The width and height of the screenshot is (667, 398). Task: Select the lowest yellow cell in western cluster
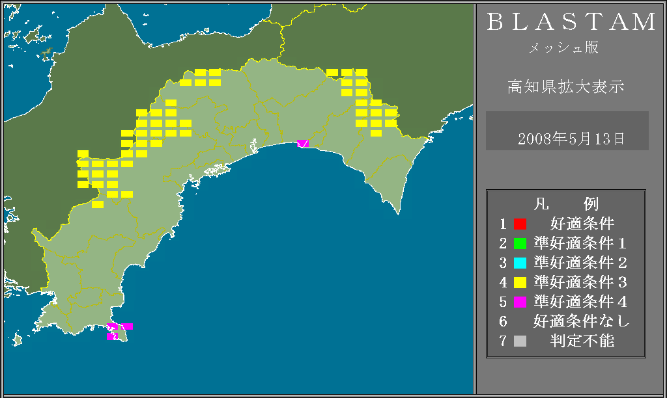click(98, 204)
